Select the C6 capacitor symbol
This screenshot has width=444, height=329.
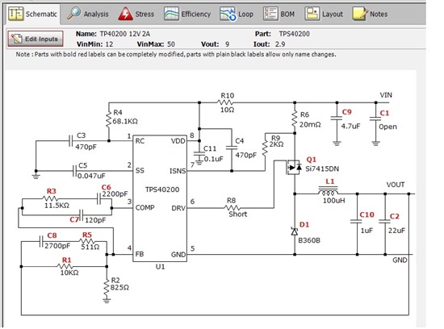98,199
